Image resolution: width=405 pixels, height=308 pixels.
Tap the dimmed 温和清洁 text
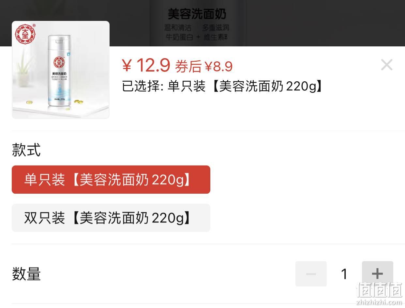coord(178,27)
